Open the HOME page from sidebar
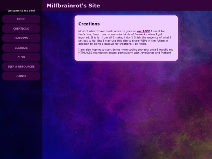Screen dimensions: 212x159 coord(21,19)
